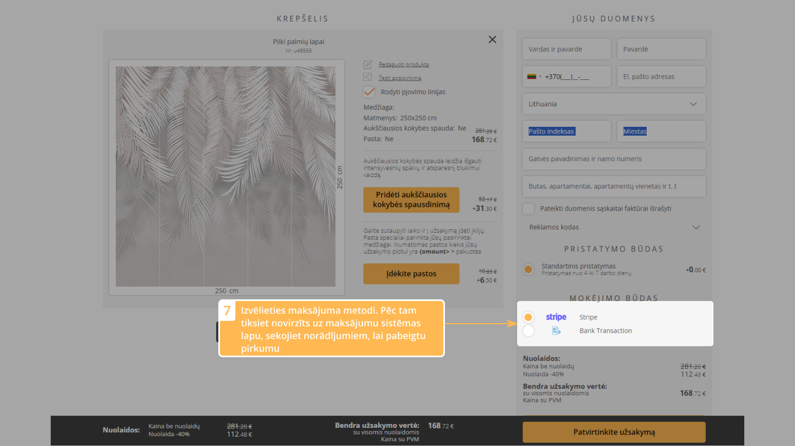Select Standartinis pristatymas delivery option
Viewport: 795px width, 446px height.
click(529, 270)
